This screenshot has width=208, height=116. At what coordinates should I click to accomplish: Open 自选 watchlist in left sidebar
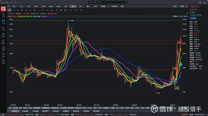coord(3,15)
